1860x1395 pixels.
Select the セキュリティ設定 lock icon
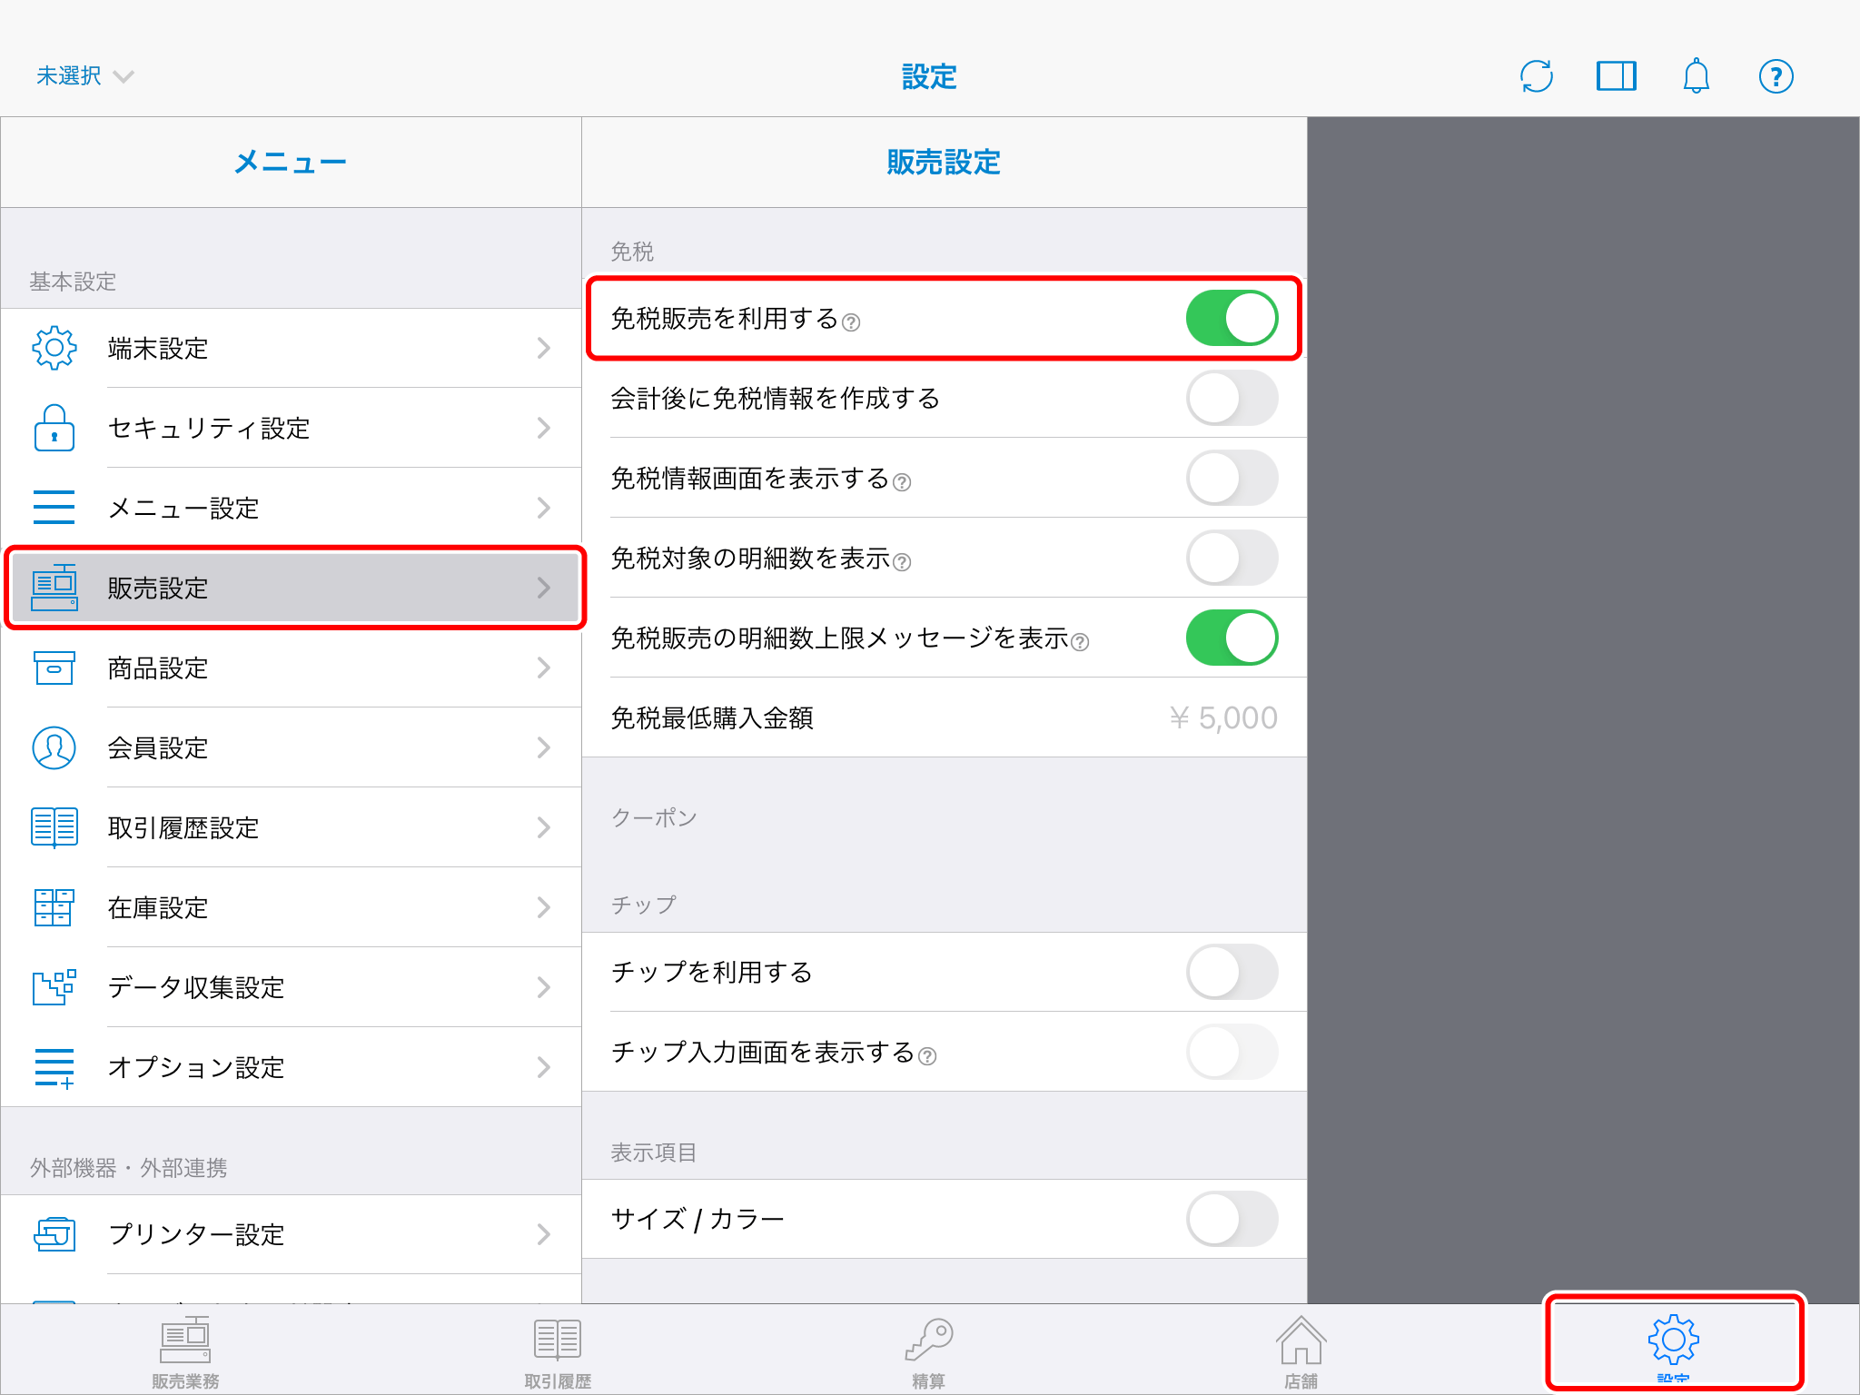coord(54,428)
